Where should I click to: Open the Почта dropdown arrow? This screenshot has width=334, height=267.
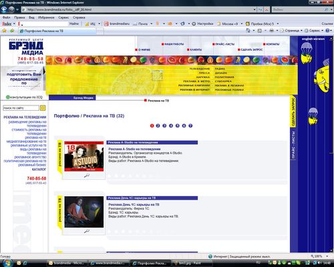point(152,24)
